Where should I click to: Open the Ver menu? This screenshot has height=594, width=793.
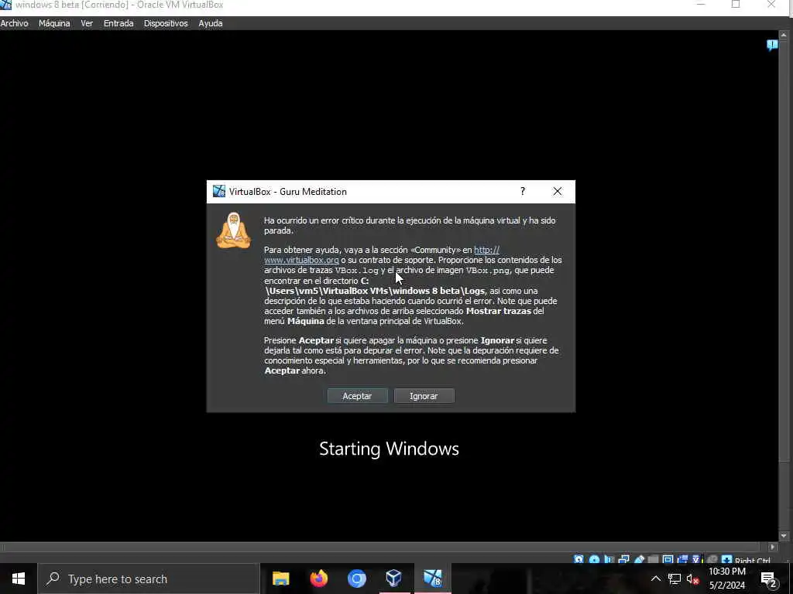[87, 23]
